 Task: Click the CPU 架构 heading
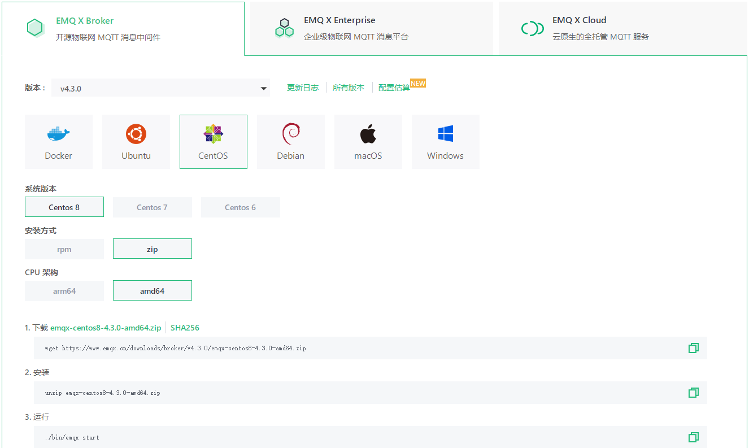point(42,272)
